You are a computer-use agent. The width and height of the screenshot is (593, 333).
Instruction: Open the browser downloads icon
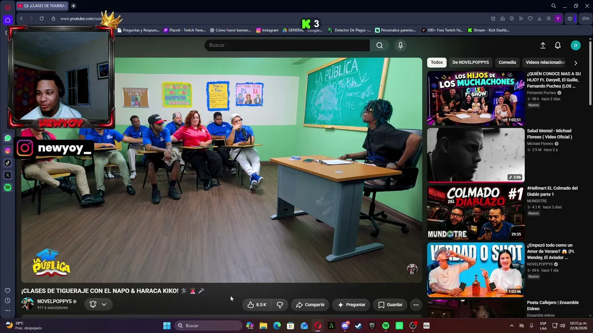pos(540,18)
